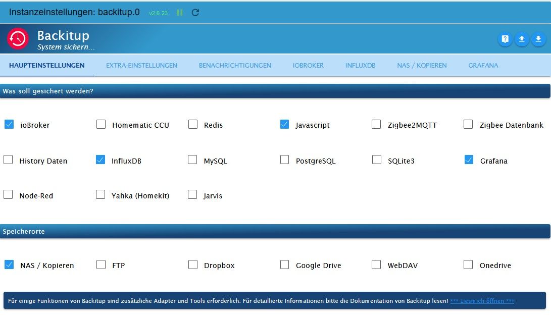Viewport: 551px width, 317px height.
Task: Enable the Yahka (Homekit) checkbox
Action: tap(101, 194)
